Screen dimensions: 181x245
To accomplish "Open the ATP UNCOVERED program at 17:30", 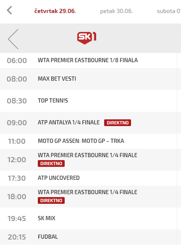I will click(x=59, y=178).
